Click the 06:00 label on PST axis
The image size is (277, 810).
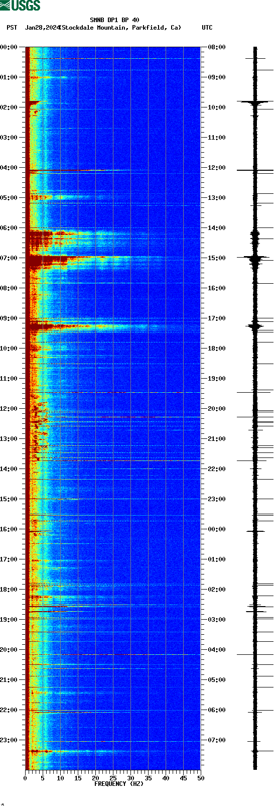(9, 228)
